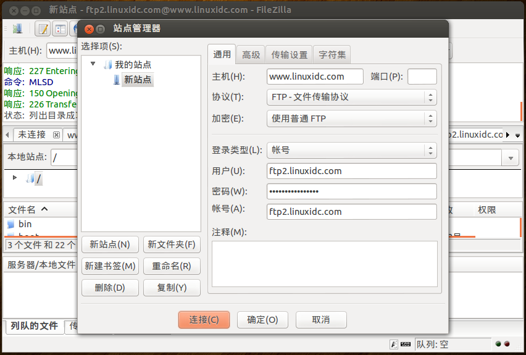This screenshot has height=355, width=526.
Task: Click the speed limit status bar icon
Action: pos(406,345)
